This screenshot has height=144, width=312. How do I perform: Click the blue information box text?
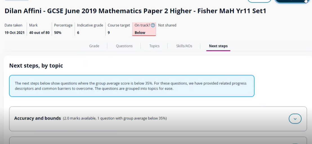[131, 86]
